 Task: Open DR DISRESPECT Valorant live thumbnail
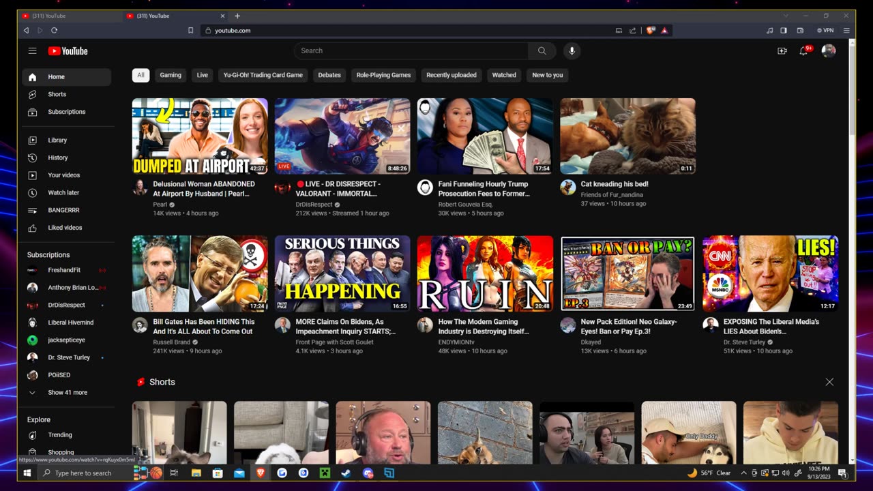pyautogui.click(x=342, y=136)
